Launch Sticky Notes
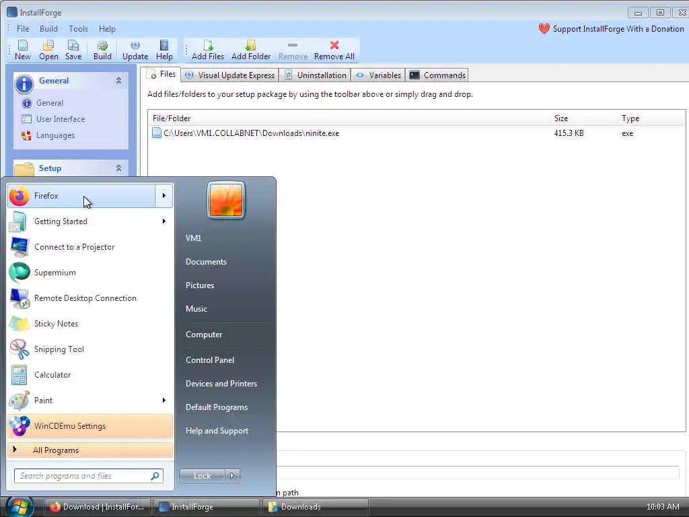Viewport: 689px width, 517px height. 90,324
